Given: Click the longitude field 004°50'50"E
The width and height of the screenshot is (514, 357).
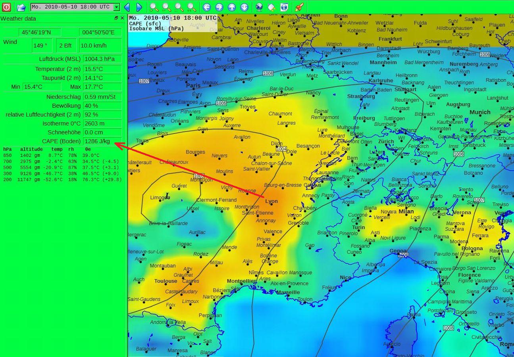Looking at the screenshot, I should point(100,33).
